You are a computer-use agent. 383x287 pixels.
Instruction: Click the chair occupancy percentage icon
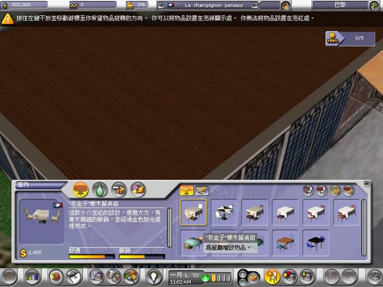click(130, 5)
